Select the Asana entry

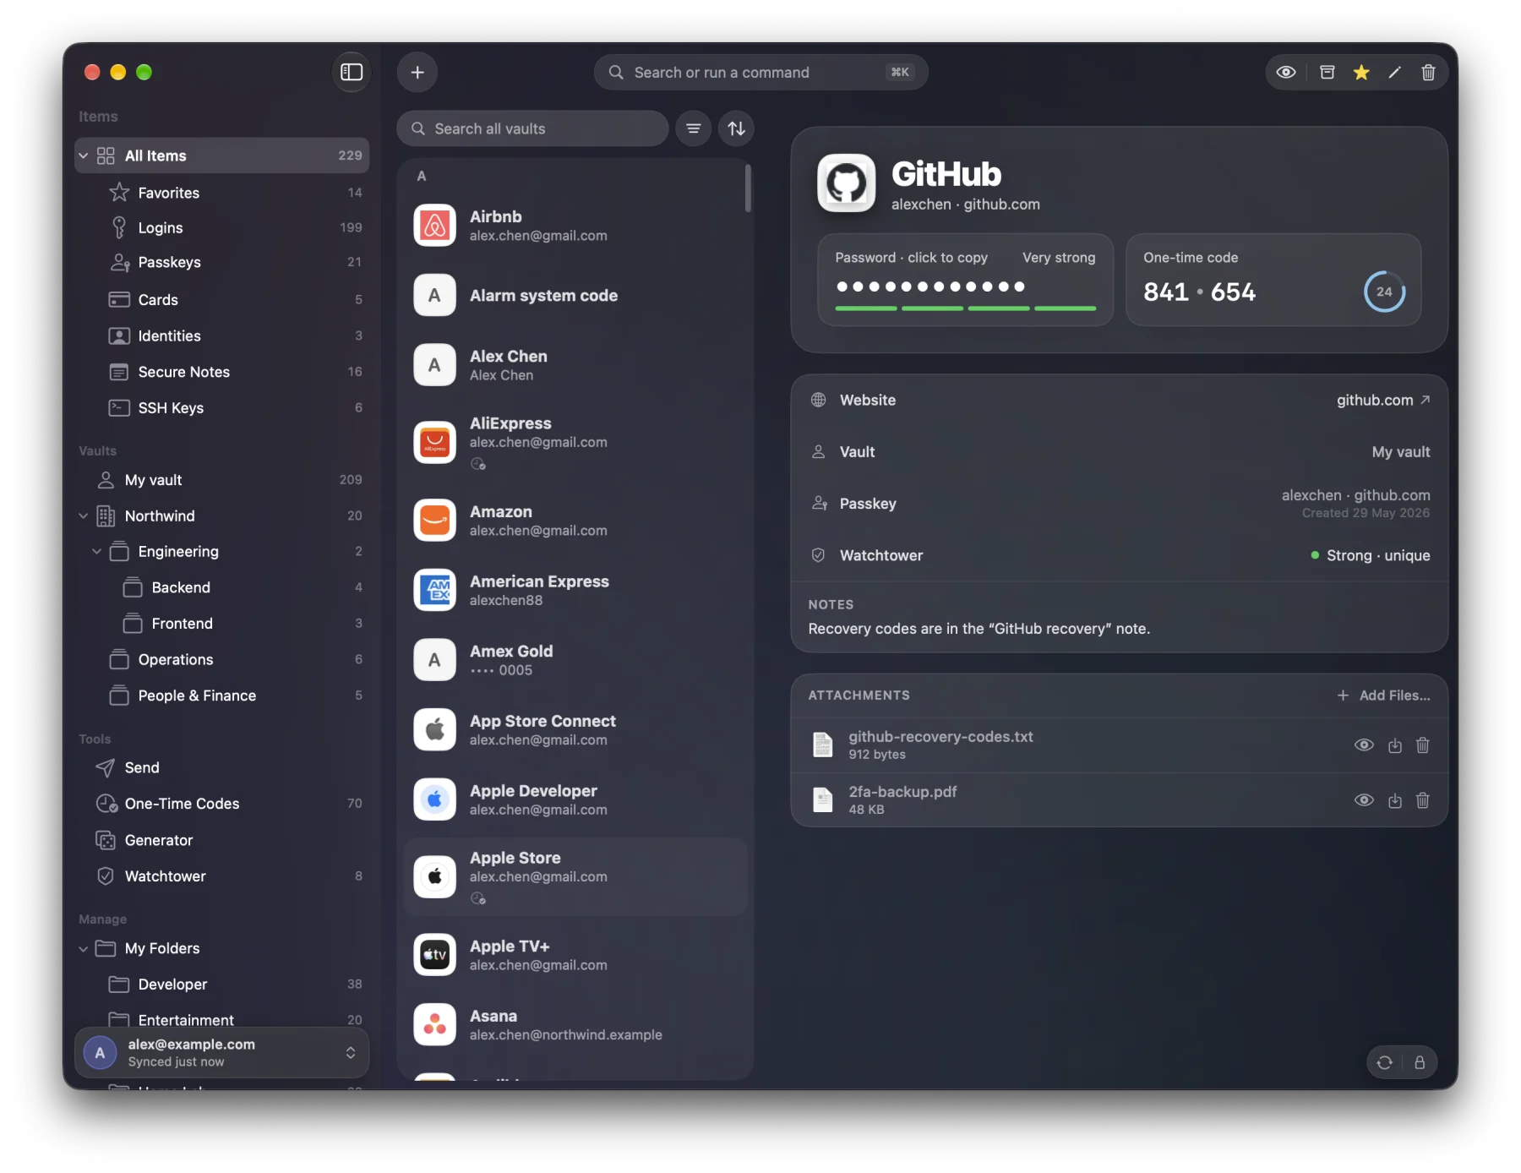[x=575, y=1024]
